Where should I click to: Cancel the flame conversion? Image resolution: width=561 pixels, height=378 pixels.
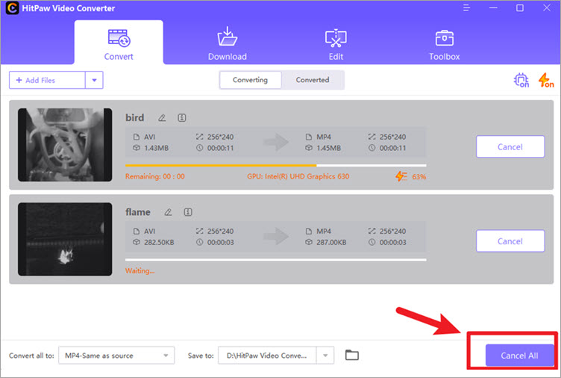coord(510,241)
